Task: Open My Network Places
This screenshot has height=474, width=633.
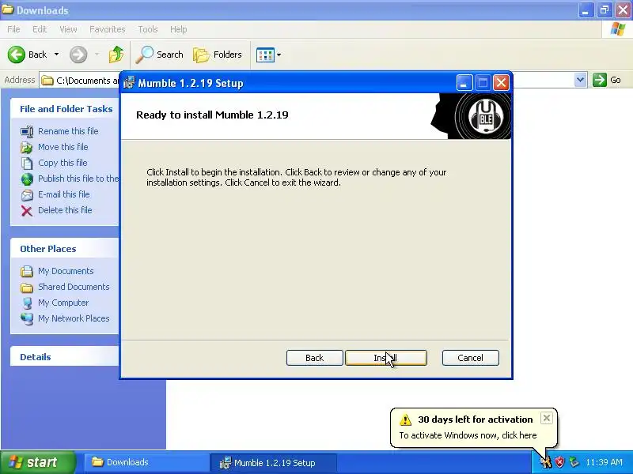Action: [x=74, y=318]
